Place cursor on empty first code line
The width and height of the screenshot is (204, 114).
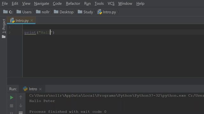113,27
